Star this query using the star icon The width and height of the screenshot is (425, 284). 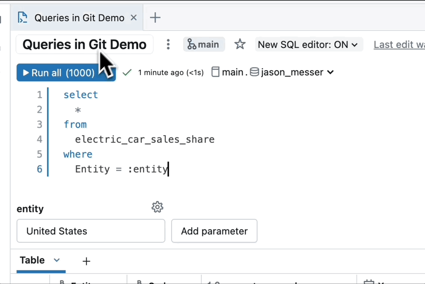240,44
